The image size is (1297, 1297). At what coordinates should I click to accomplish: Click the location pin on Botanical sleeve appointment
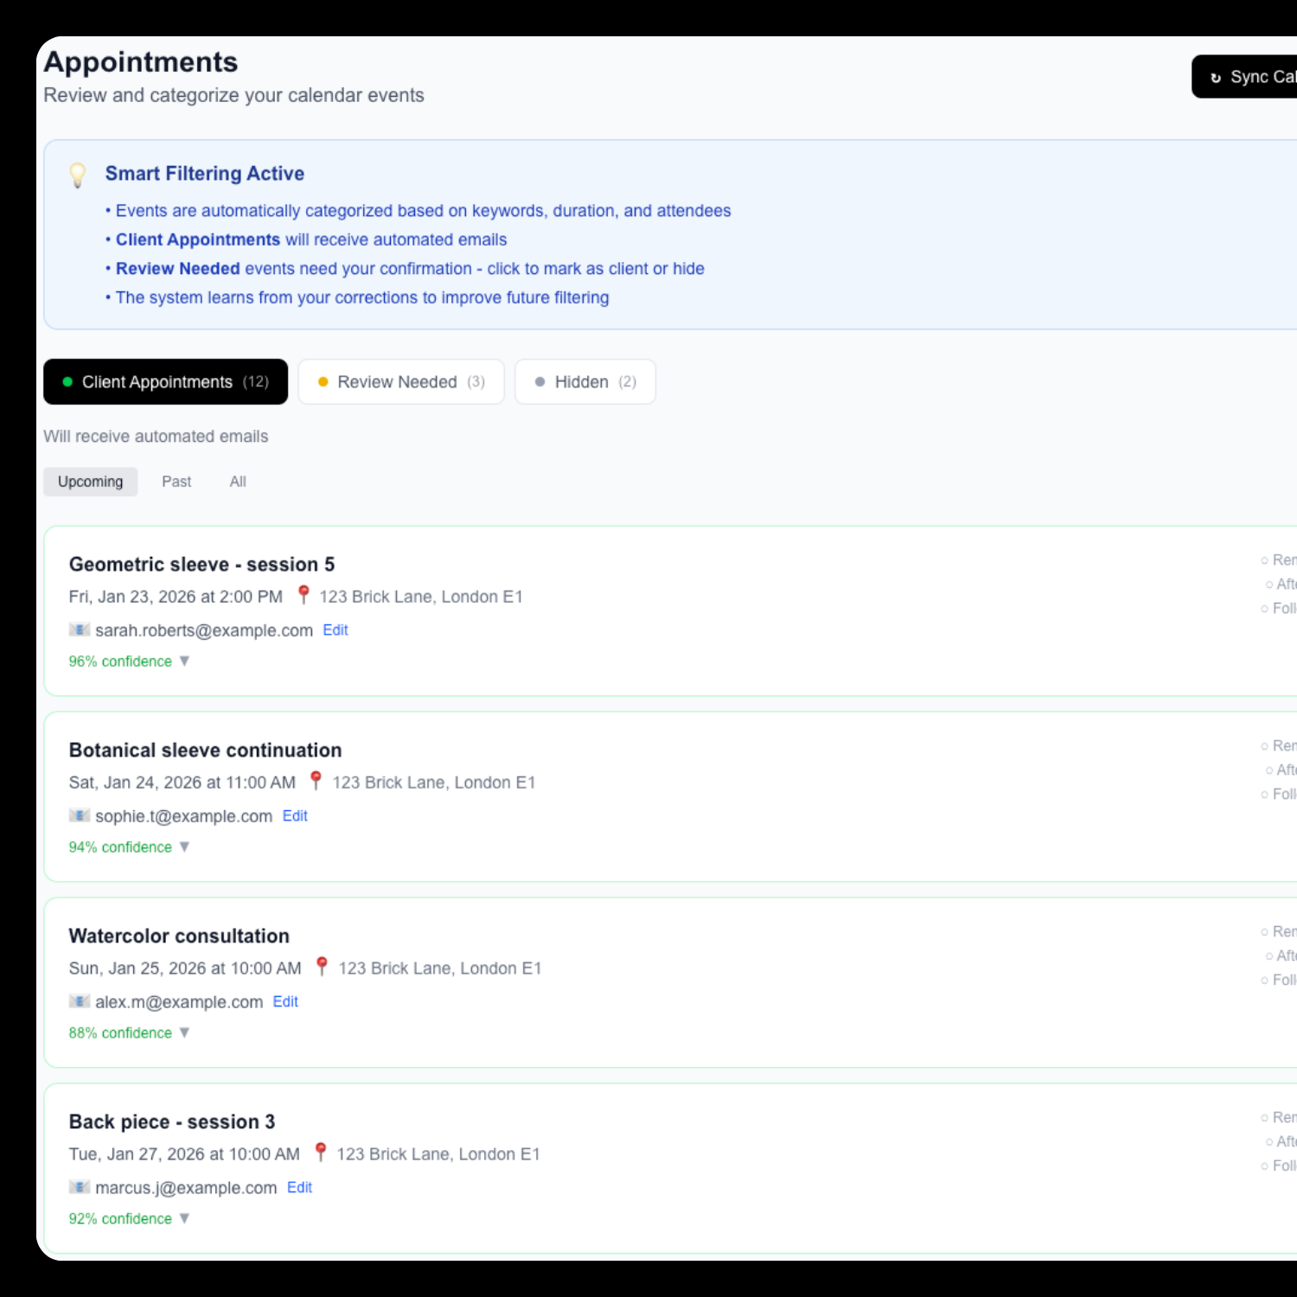[x=316, y=781]
